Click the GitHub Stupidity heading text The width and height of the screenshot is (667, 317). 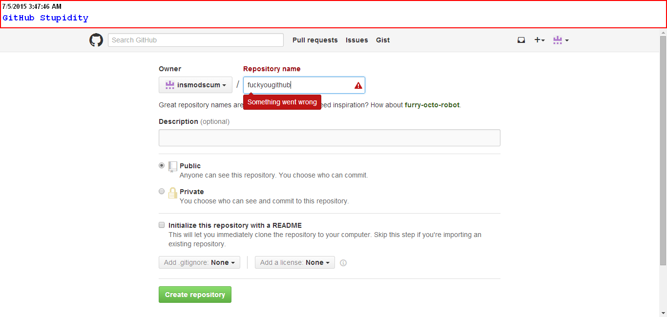[45, 18]
